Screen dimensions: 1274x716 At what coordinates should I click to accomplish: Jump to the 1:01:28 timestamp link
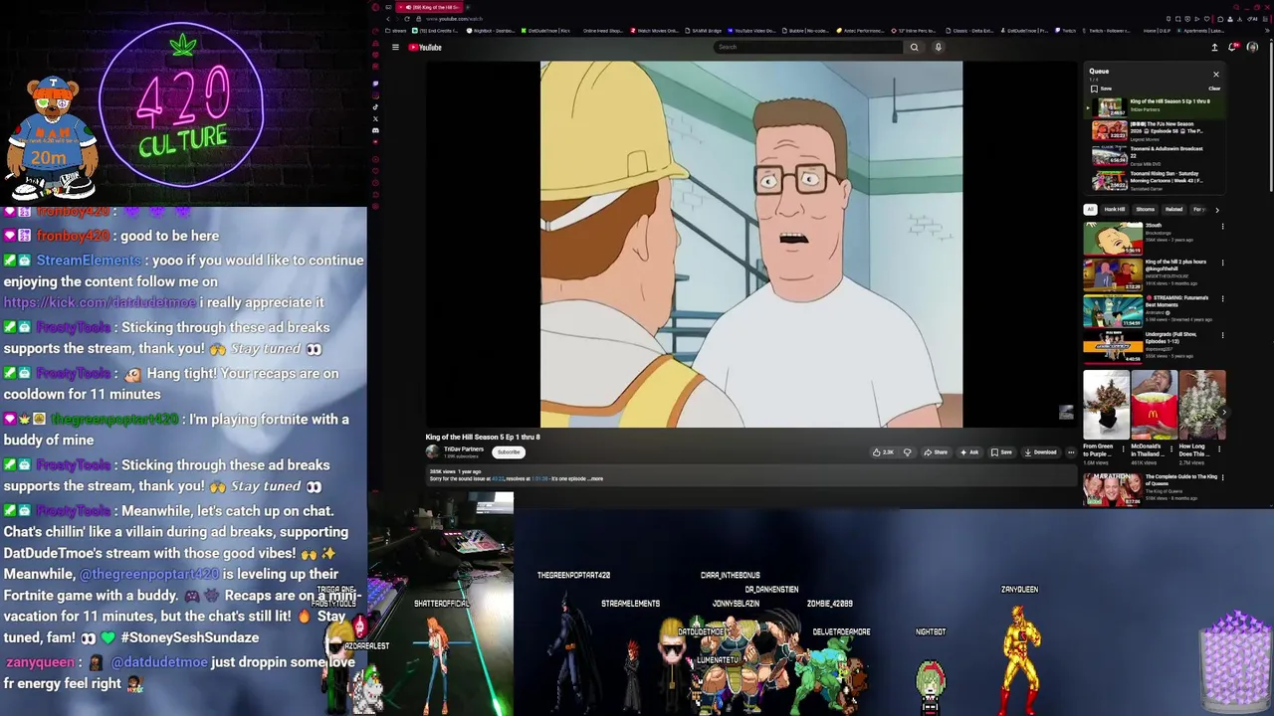(x=539, y=479)
